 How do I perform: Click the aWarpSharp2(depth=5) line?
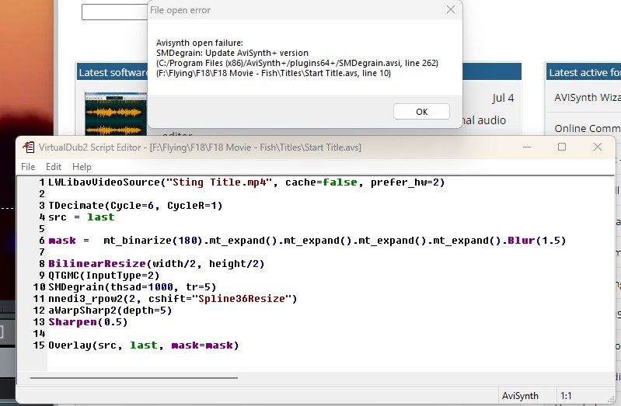(x=110, y=311)
